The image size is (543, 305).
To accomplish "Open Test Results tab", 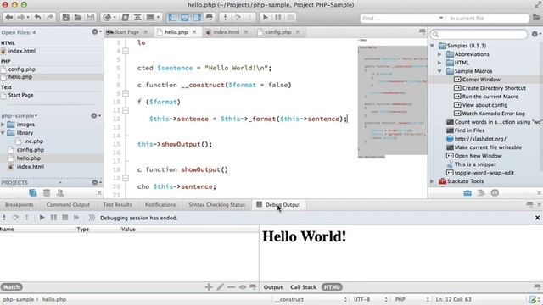I will point(117,205).
